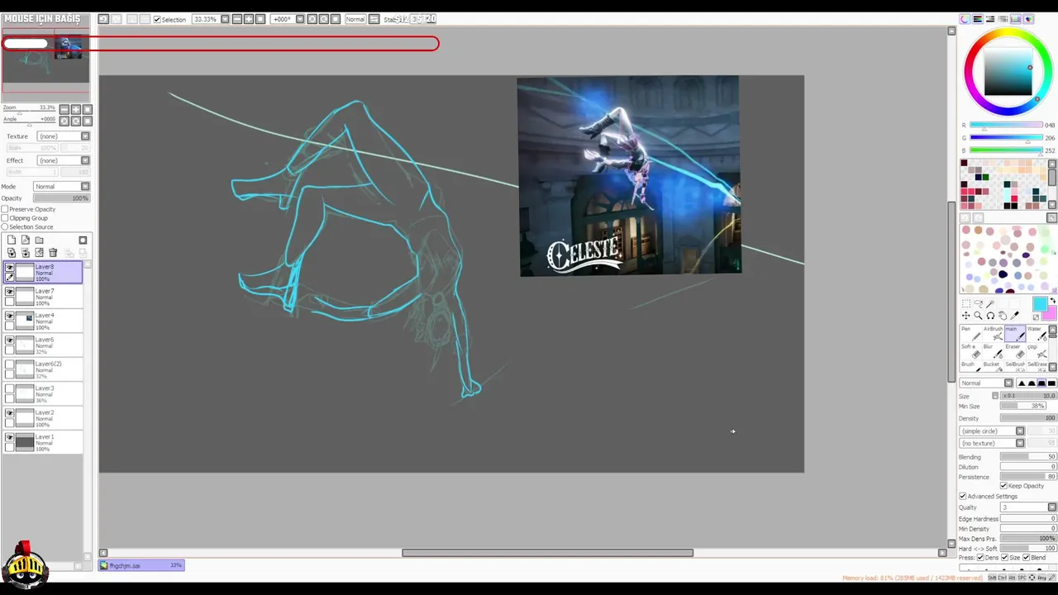Uncheck Keep Opacity option
Viewport: 1058px width, 595px height.
pyautogui.click(x=1003, y=486)
